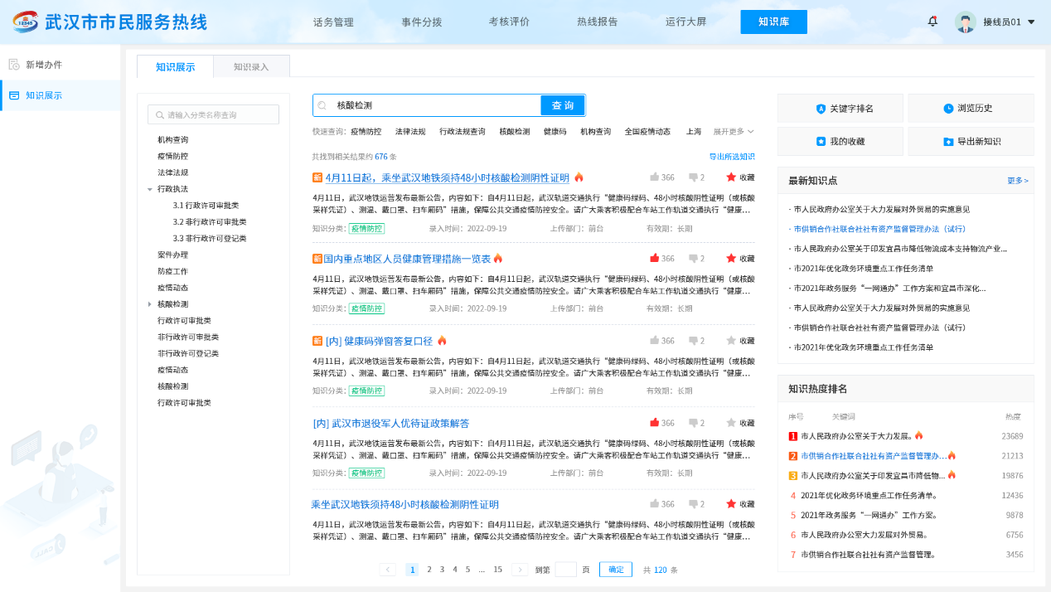Click comment icon on 国内重点地区人员健康管理措施一览表 result
This screenshot has height=592, width=1051.
coord(693,259)
